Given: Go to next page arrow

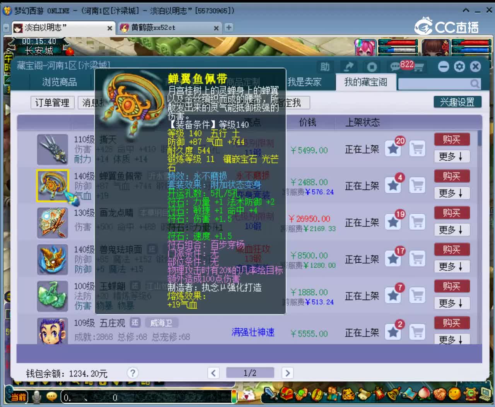Looking at the screenshot, I should (x=287, y=373).
